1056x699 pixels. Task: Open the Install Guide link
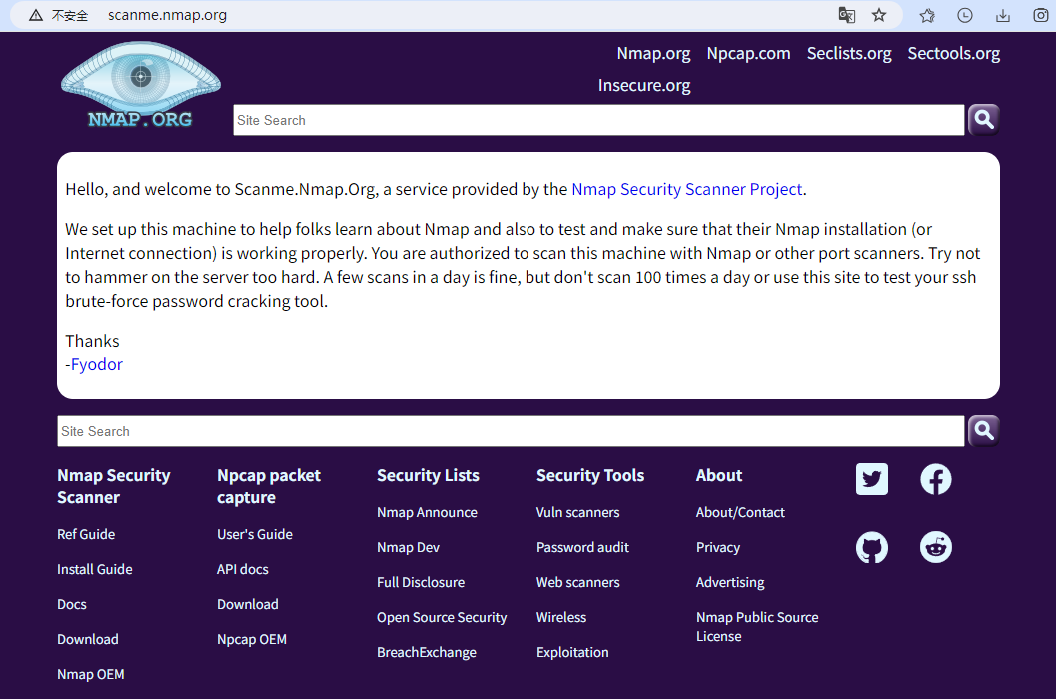click(94, 570)
